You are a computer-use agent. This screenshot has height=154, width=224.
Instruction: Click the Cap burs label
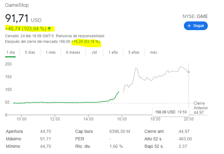[x=84, y=131]
